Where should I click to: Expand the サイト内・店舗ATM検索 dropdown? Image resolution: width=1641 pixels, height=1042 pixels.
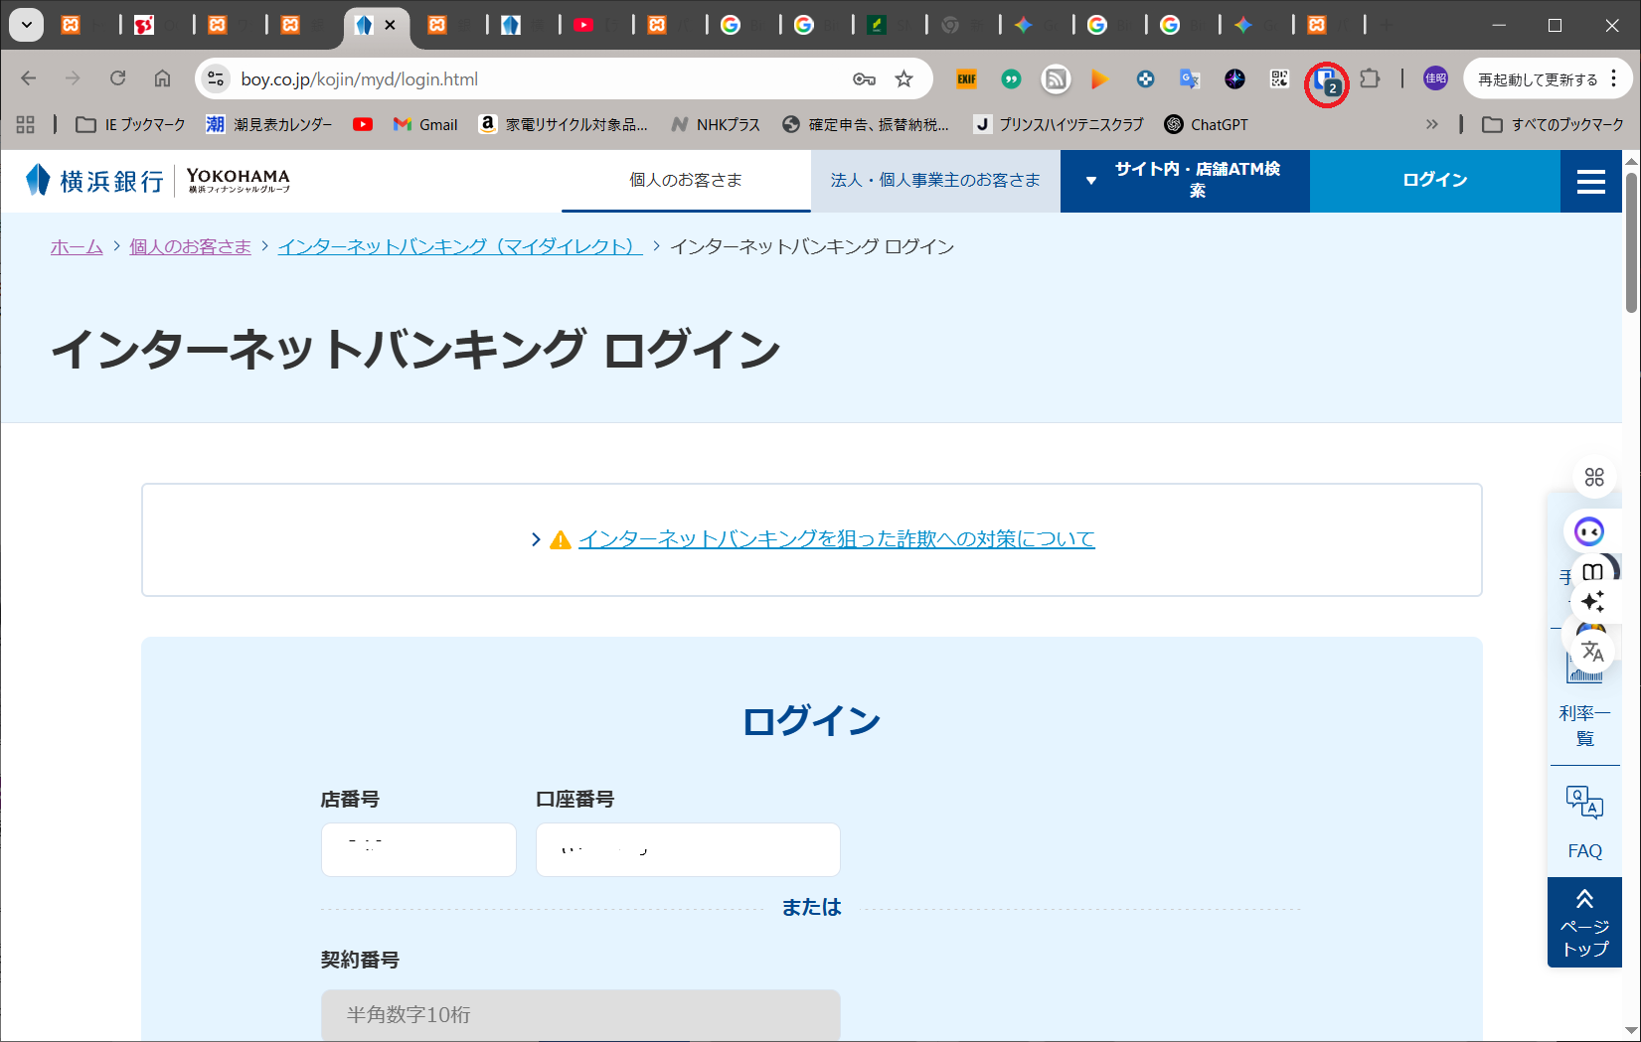[1185, 181]
